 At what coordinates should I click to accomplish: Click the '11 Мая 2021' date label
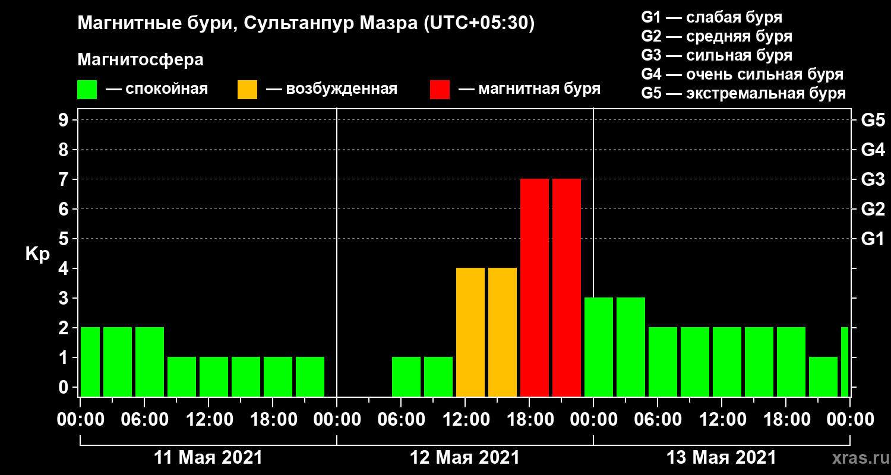click(x=208, y=458)
